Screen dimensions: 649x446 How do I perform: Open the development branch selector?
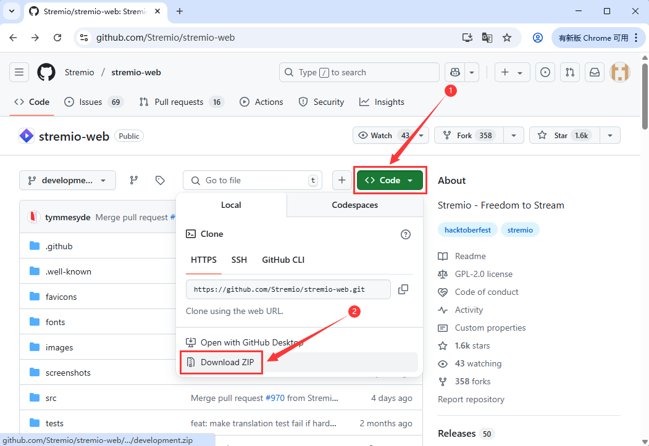67,180
